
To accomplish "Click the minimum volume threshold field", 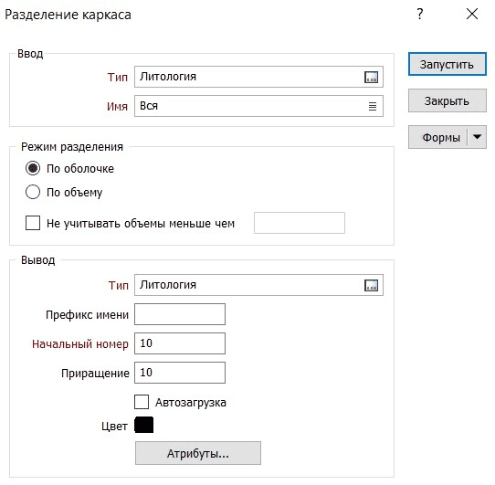I will point(300,223).
